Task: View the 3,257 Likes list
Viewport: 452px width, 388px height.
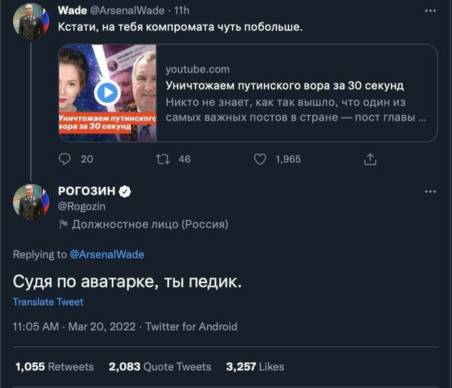Action: [255, 366]
